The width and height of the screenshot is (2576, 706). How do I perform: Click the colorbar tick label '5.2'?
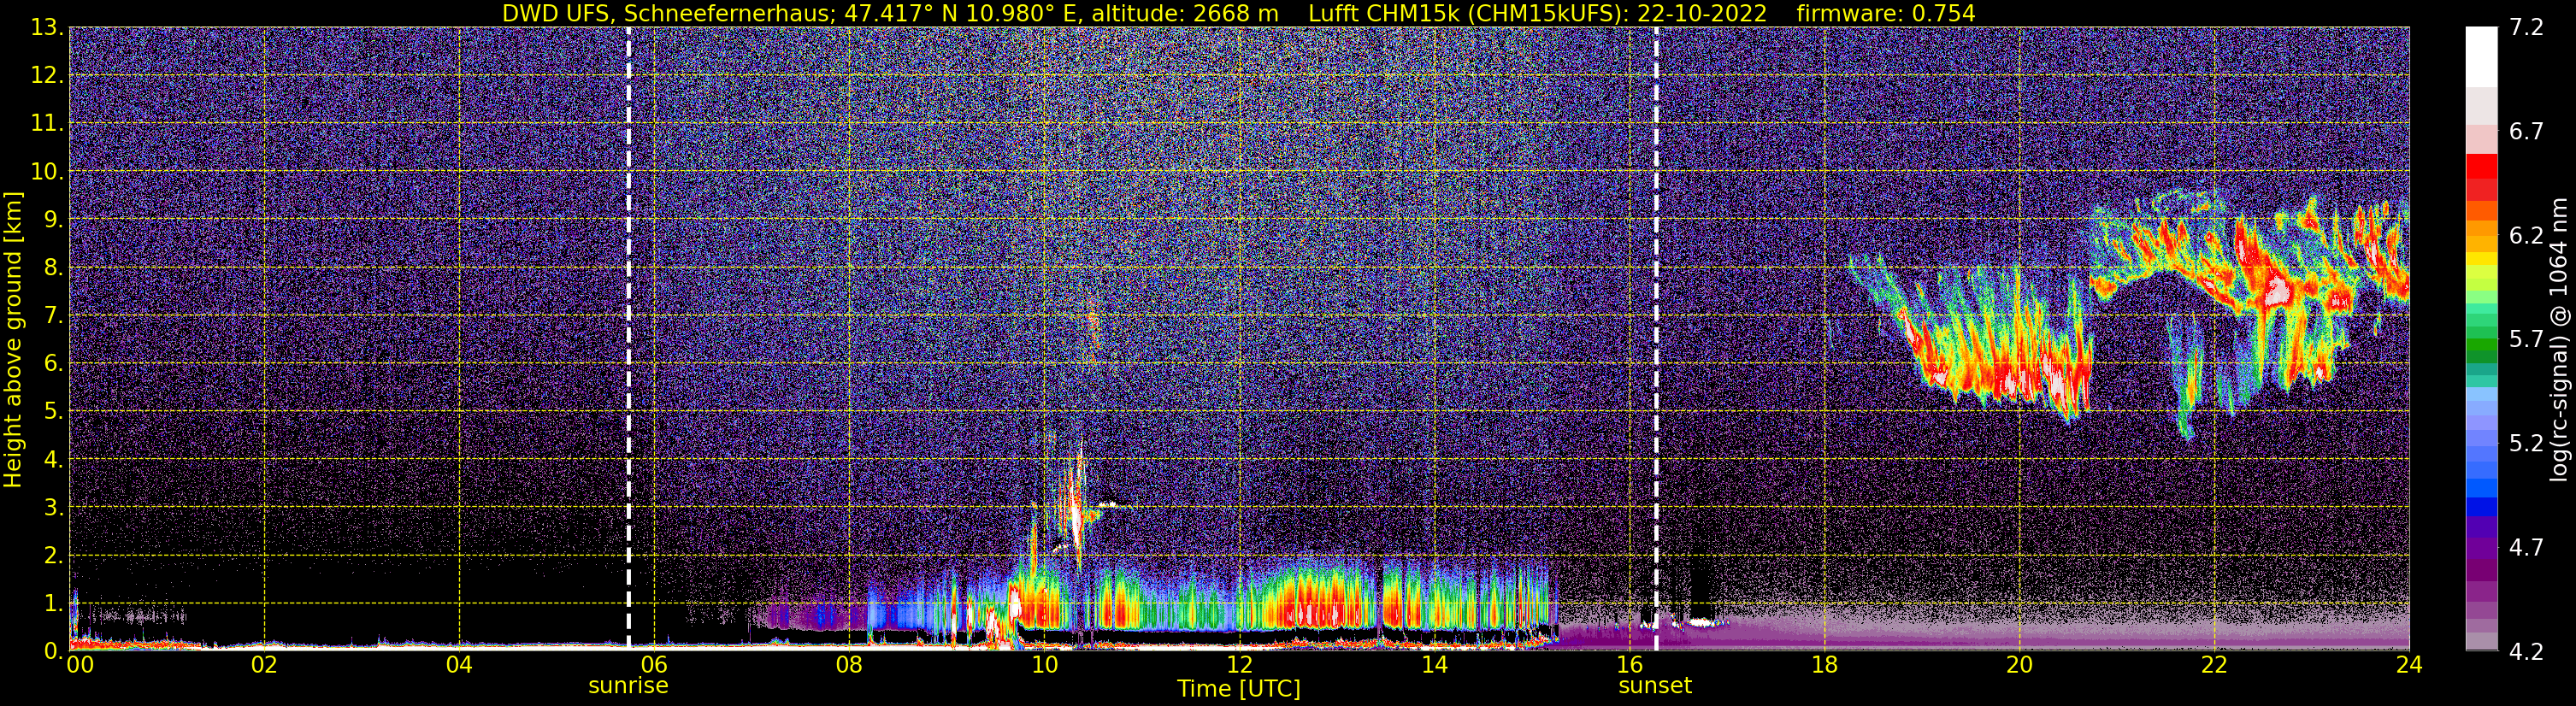click(x=2526, y=443)
